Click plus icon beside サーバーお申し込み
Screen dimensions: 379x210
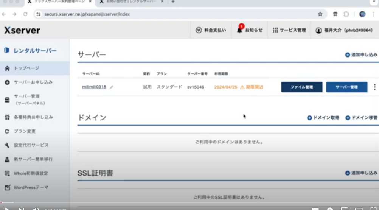tap(7, 82)
